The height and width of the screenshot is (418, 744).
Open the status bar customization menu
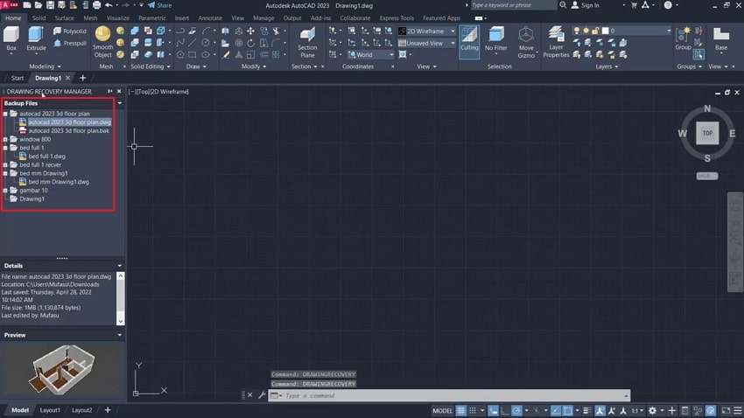click(738, 410)
